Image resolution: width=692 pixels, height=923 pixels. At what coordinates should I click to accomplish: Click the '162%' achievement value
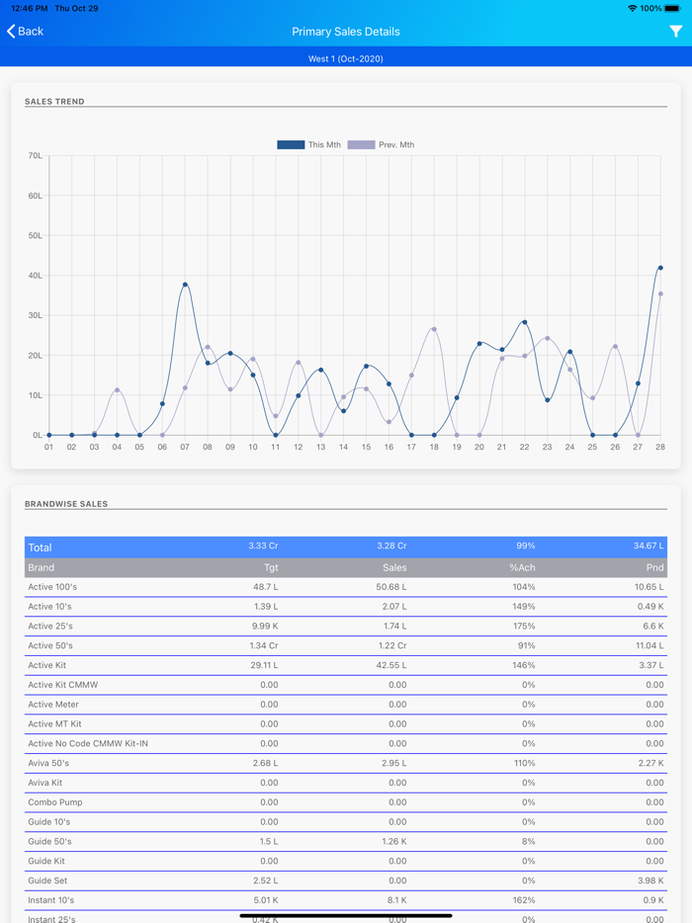coord(524,900)
